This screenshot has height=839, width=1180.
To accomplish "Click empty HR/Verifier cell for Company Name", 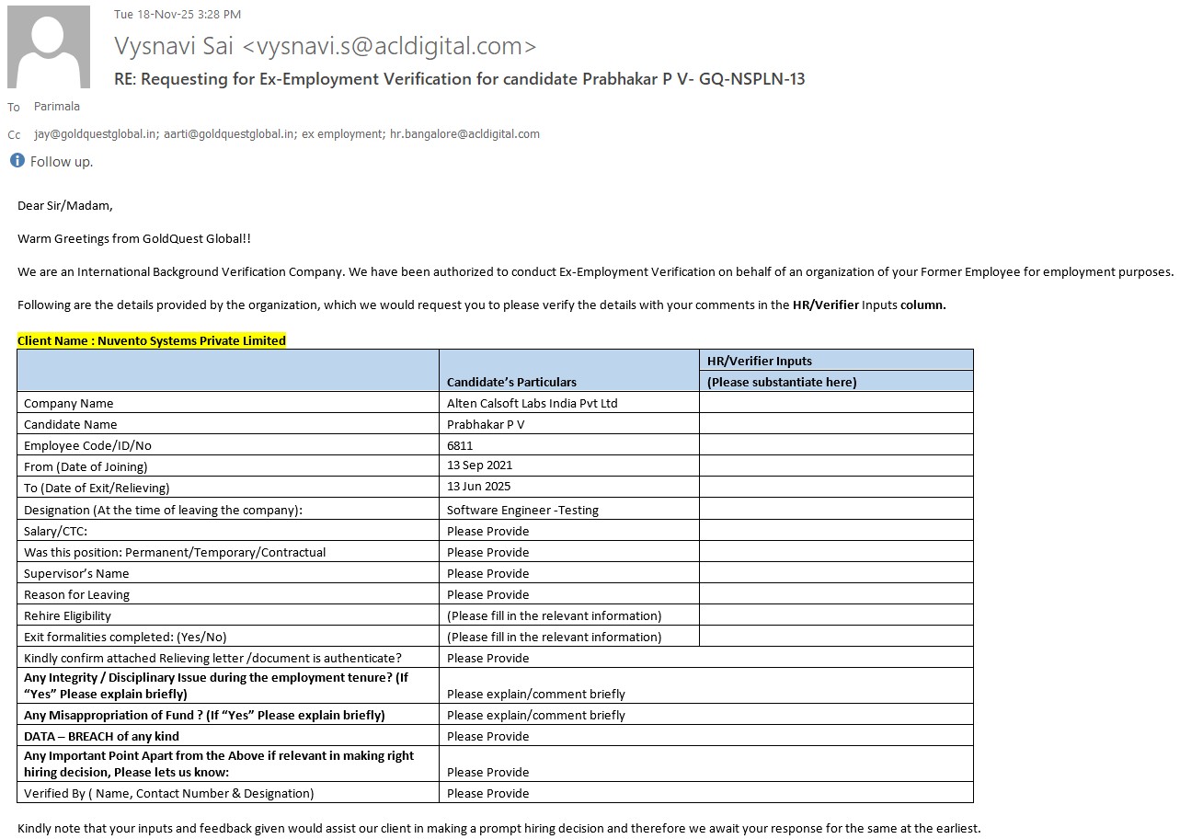I will pos(835,403).
